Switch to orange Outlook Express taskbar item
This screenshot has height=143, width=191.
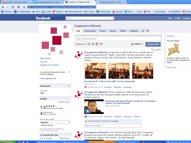(x=101, y=142)
